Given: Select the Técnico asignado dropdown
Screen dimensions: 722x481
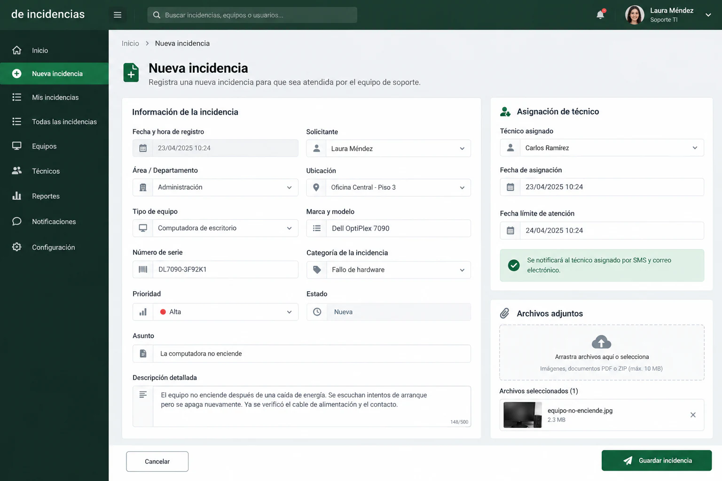Looking at the screenshot, I should click(602, 148).
